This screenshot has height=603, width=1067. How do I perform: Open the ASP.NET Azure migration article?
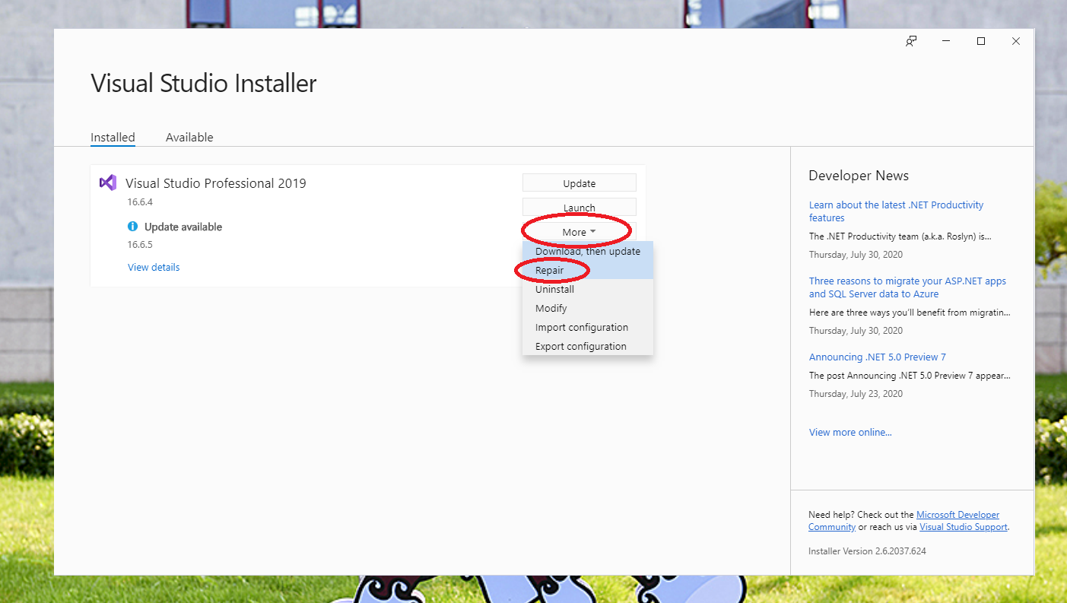pyautogui.click(x=907, y=287)
